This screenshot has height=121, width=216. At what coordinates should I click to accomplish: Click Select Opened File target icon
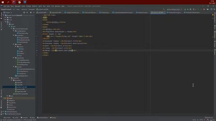[24, 12]
